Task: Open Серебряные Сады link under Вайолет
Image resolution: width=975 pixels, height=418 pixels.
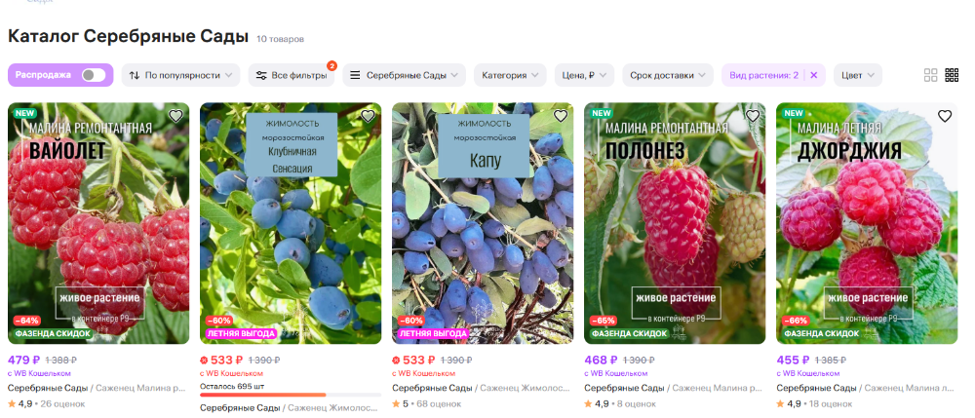Action: (47, 388)
